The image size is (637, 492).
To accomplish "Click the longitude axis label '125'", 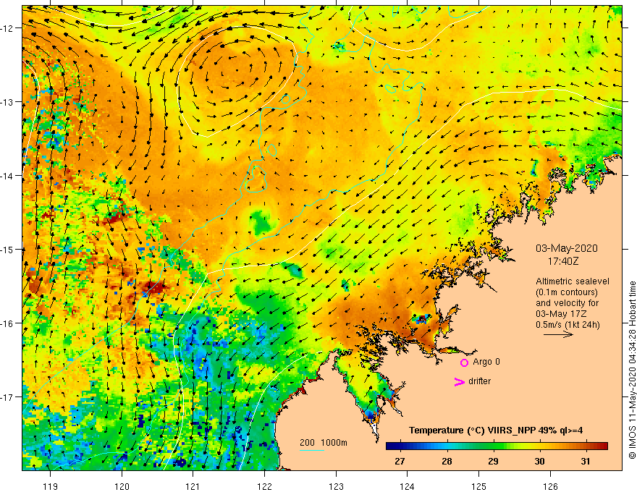I will point(478,486).
